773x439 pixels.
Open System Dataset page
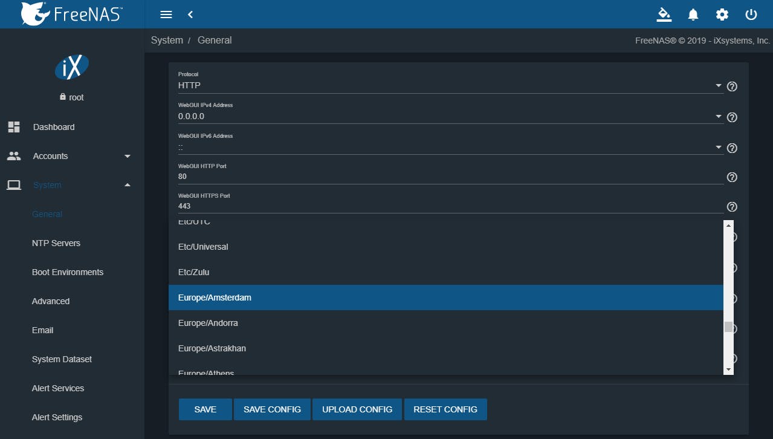[62, 359]
